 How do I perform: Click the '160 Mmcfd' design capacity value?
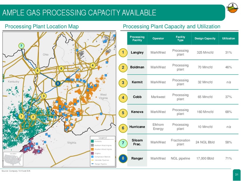click(x=205, y=112)
